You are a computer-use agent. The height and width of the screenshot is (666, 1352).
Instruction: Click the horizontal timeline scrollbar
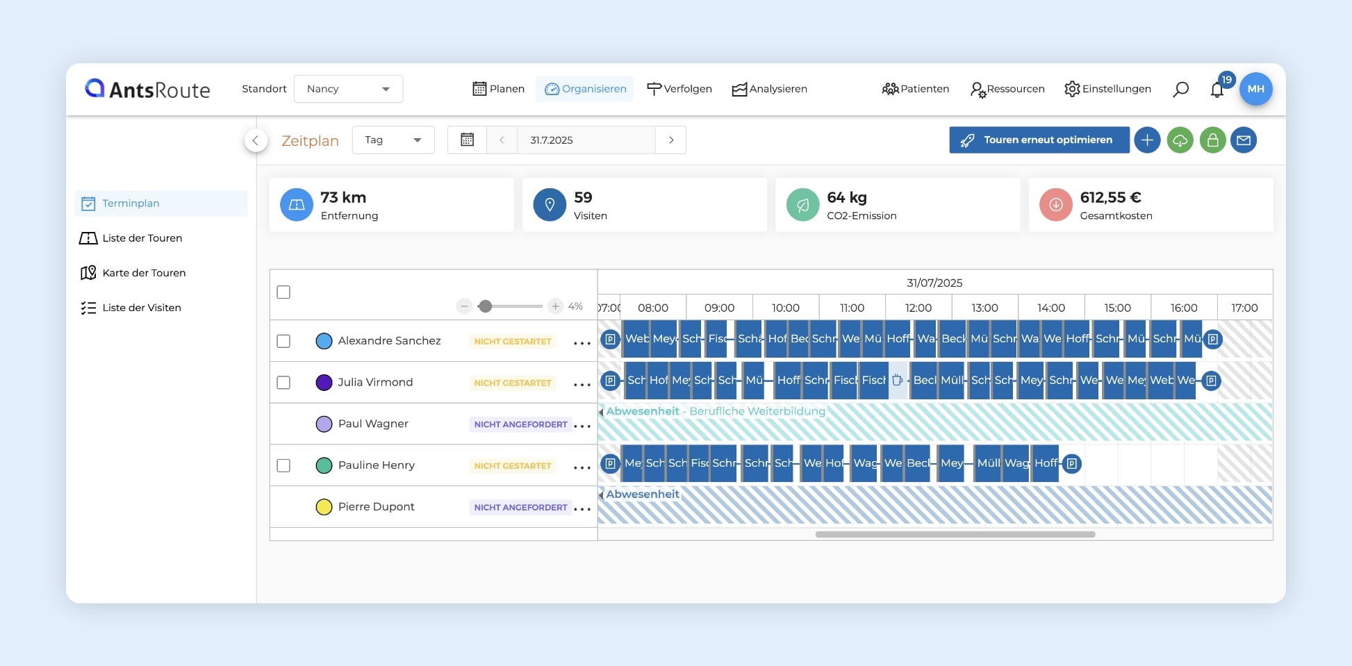click(955, 535)
